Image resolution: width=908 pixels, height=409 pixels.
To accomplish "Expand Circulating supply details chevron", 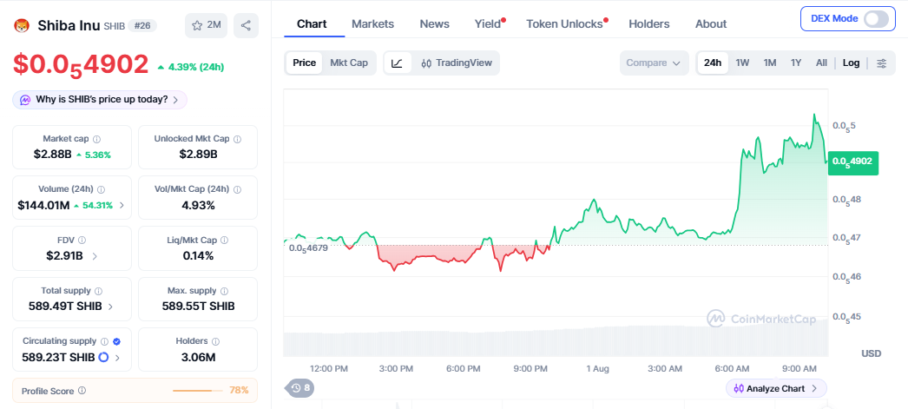I will click(117, 358).
